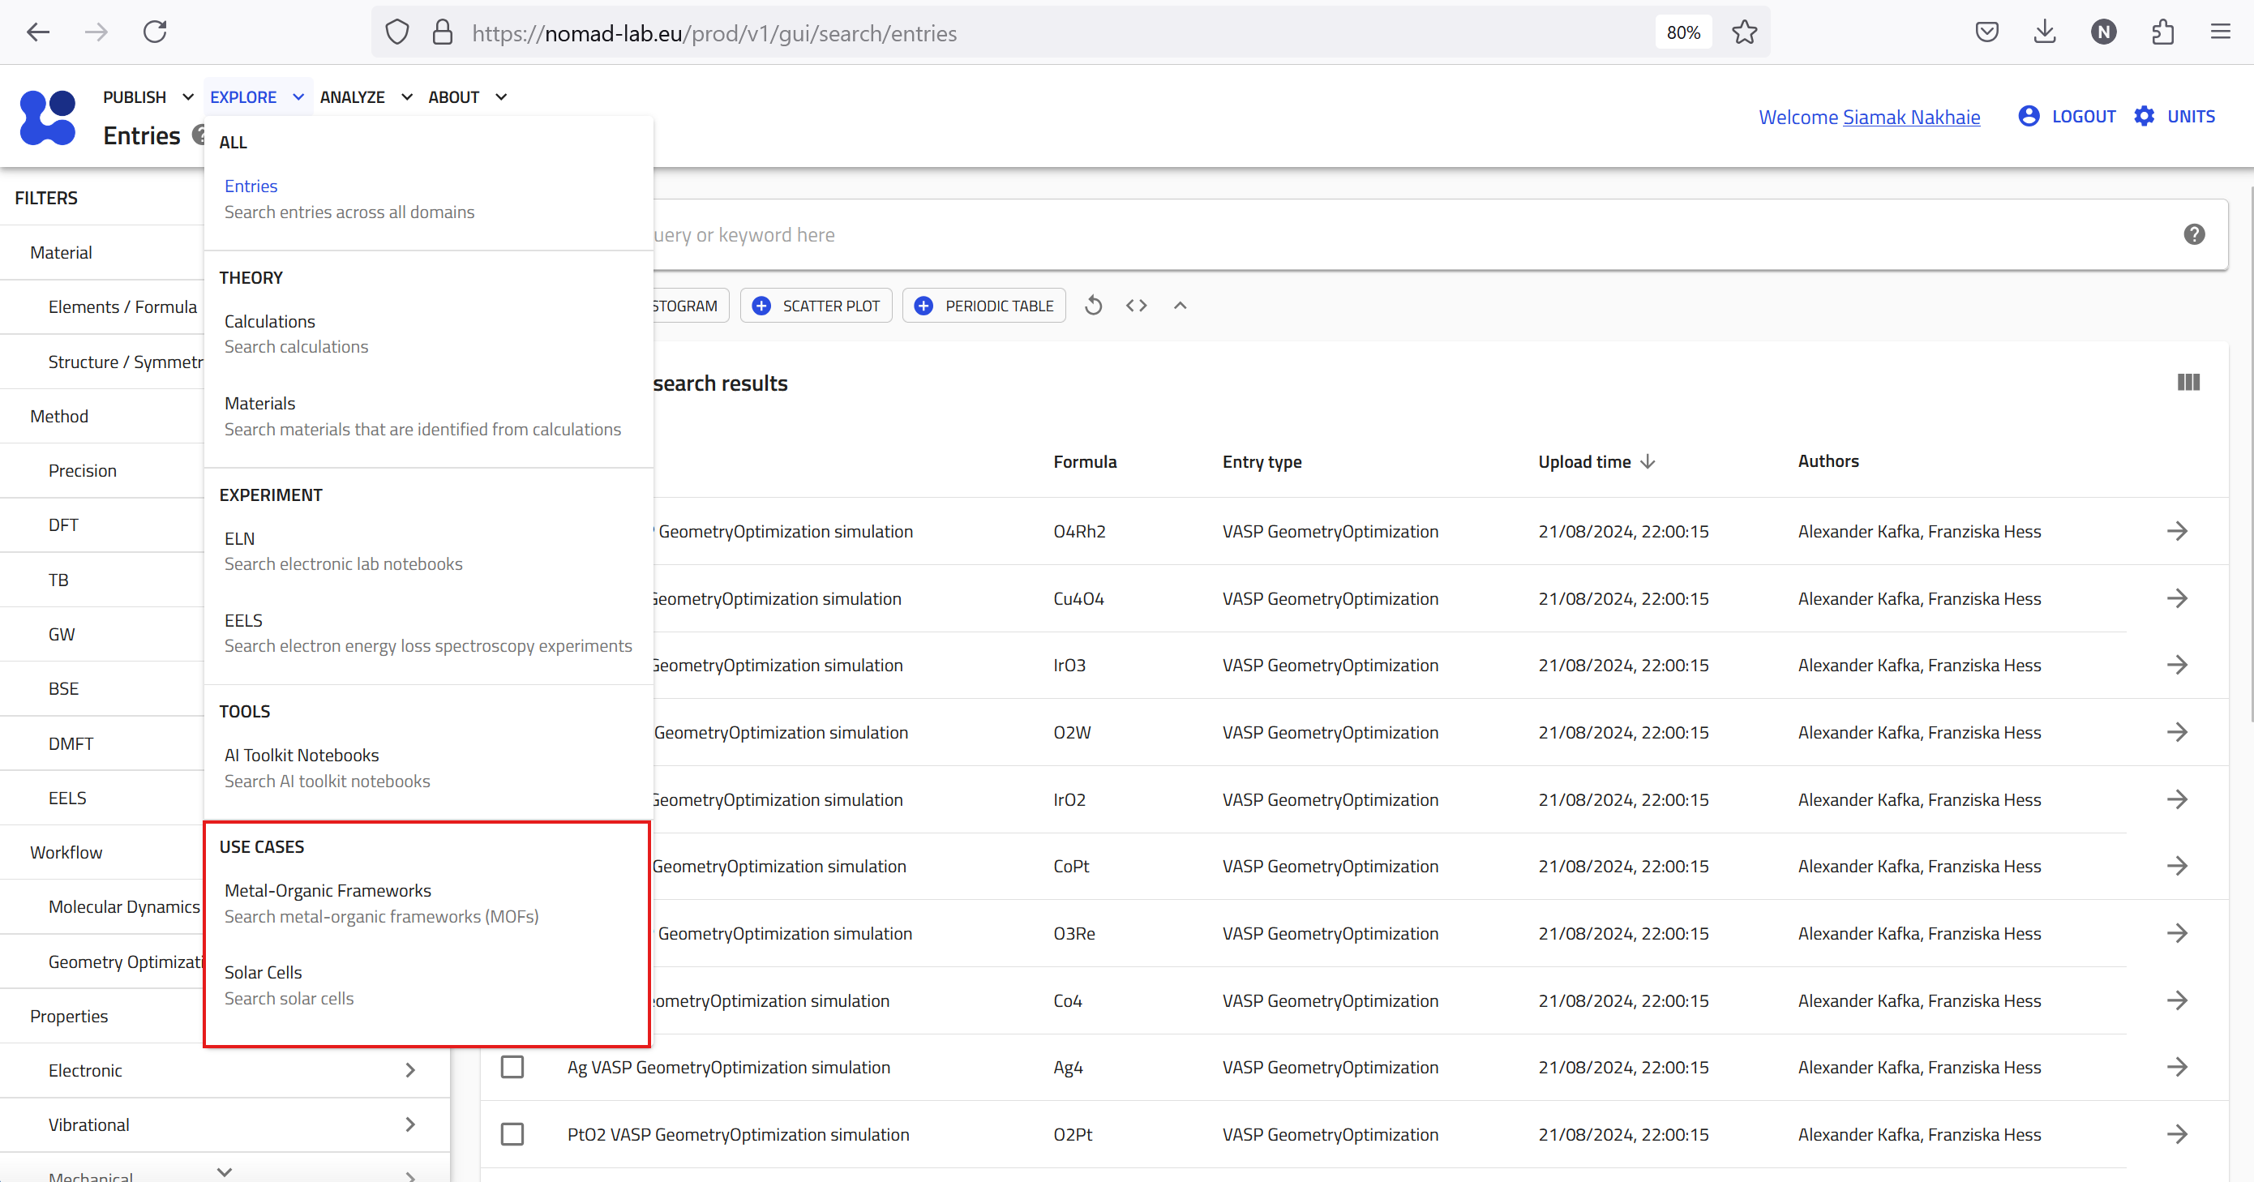Click the browser address bar URL
The width and height of the screenshot is (2254, 1182).
click(x=714, y=33)
